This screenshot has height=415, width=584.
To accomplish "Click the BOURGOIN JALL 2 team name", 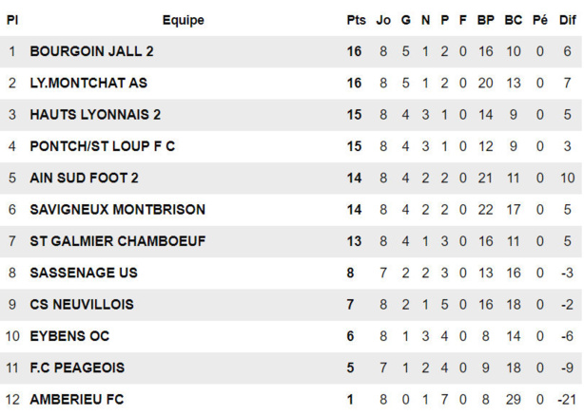I will click(x=91, y=51).
